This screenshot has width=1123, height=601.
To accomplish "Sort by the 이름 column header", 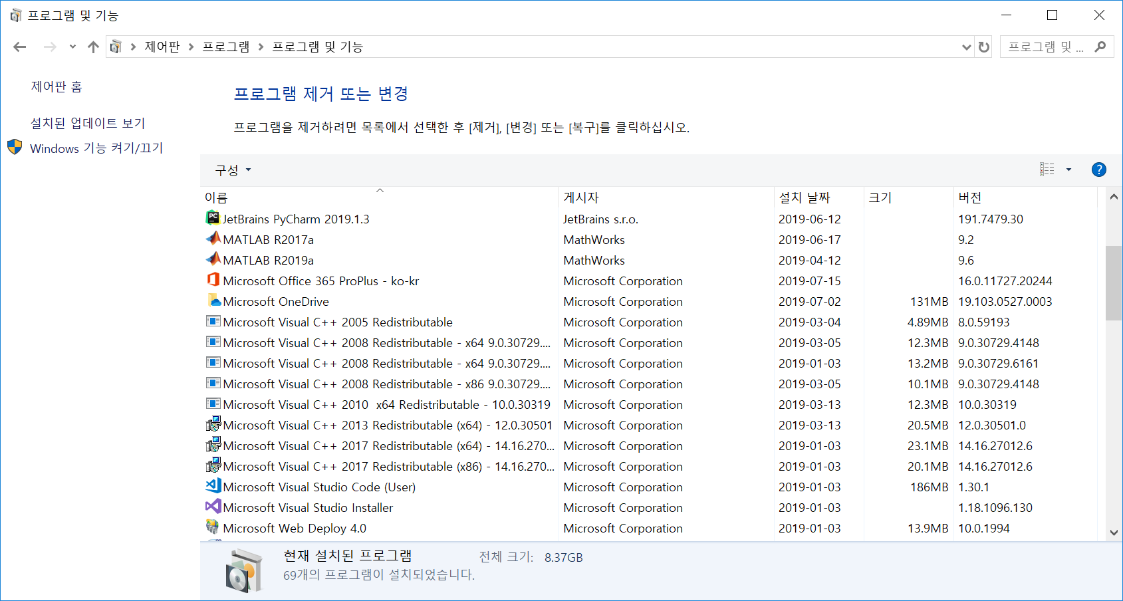I will pos(380,197).
